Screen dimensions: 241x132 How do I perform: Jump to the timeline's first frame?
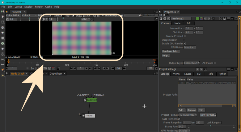pos(71,68)
